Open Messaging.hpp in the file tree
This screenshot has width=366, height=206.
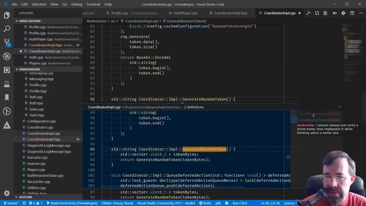click(41, 79)
